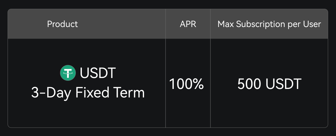Click the white T symbol inside Tether logo

(68, 73)
